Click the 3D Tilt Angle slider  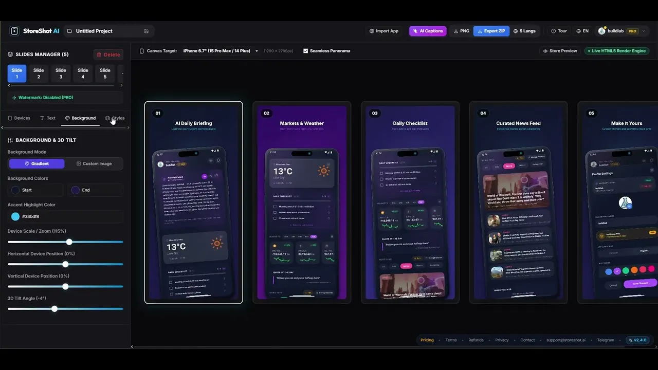point(65,309)
